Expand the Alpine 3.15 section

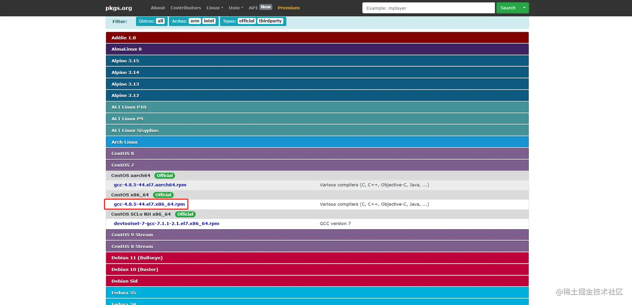click(317, 61)
